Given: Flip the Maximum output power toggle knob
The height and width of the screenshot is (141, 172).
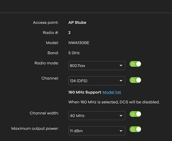Looking at the screenshot, I should 138,129.
